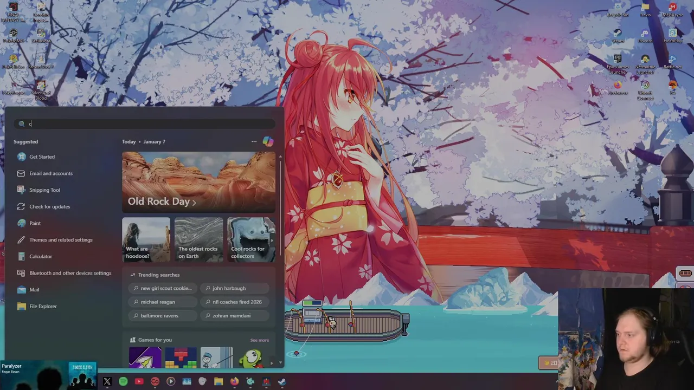Open YouTube red icon in taskbar
This screenshot has width=694, height=390.
tap(139, 381)
